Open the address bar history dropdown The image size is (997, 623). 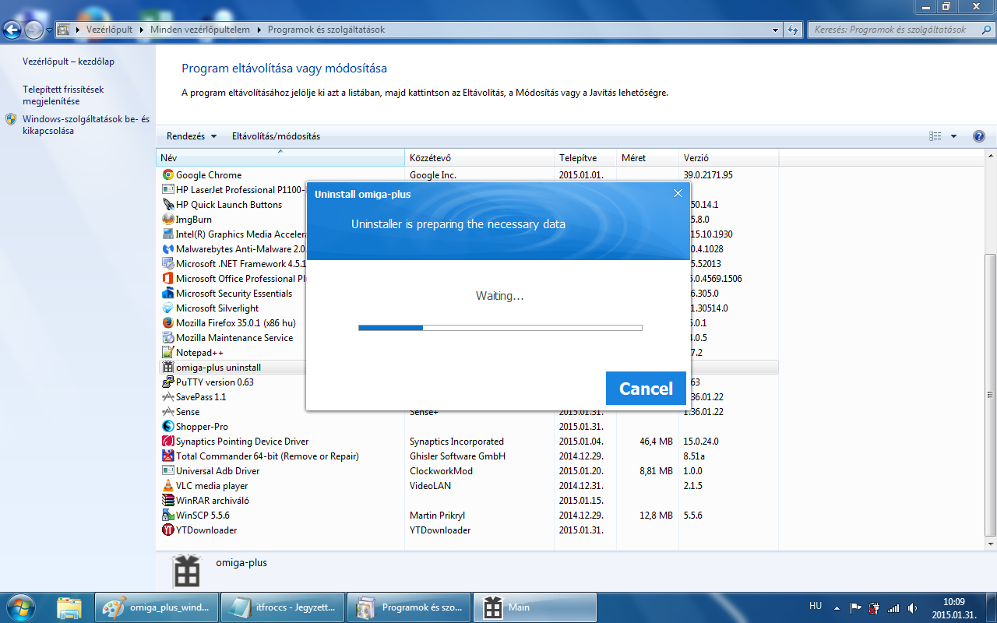point(775,30)
